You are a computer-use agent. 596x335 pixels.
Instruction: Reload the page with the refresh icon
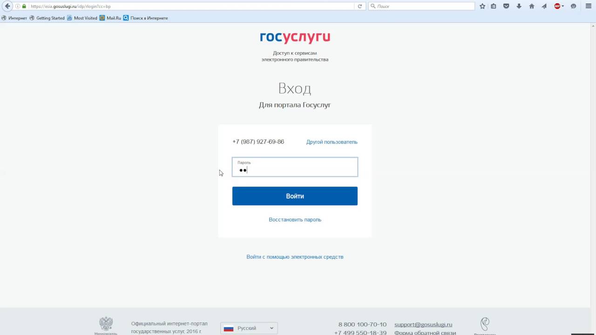pos(359,7)
